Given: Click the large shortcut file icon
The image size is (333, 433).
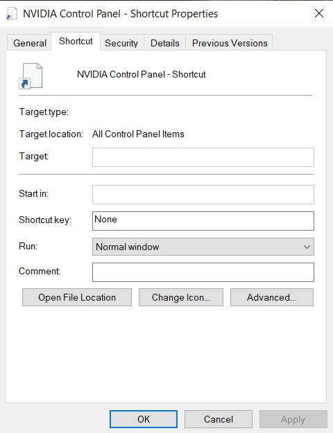Looking at the screenshot, I should point(31,76).
